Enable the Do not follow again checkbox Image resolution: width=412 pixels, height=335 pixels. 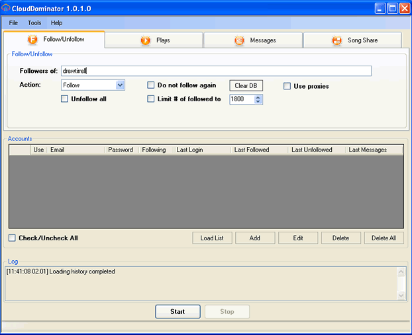tap(150, 85)
